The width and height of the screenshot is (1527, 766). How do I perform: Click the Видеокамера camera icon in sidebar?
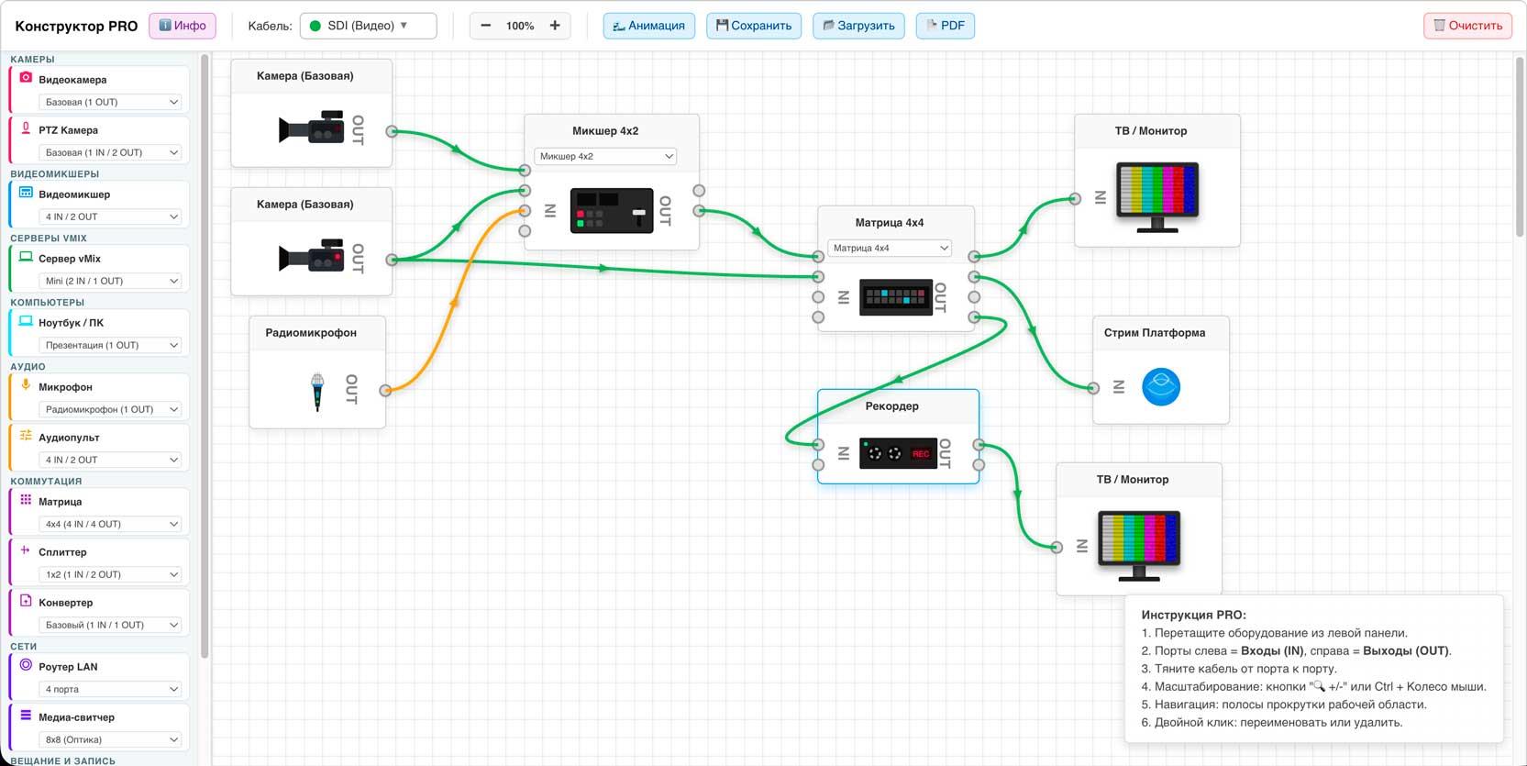(x=26, y=78)
